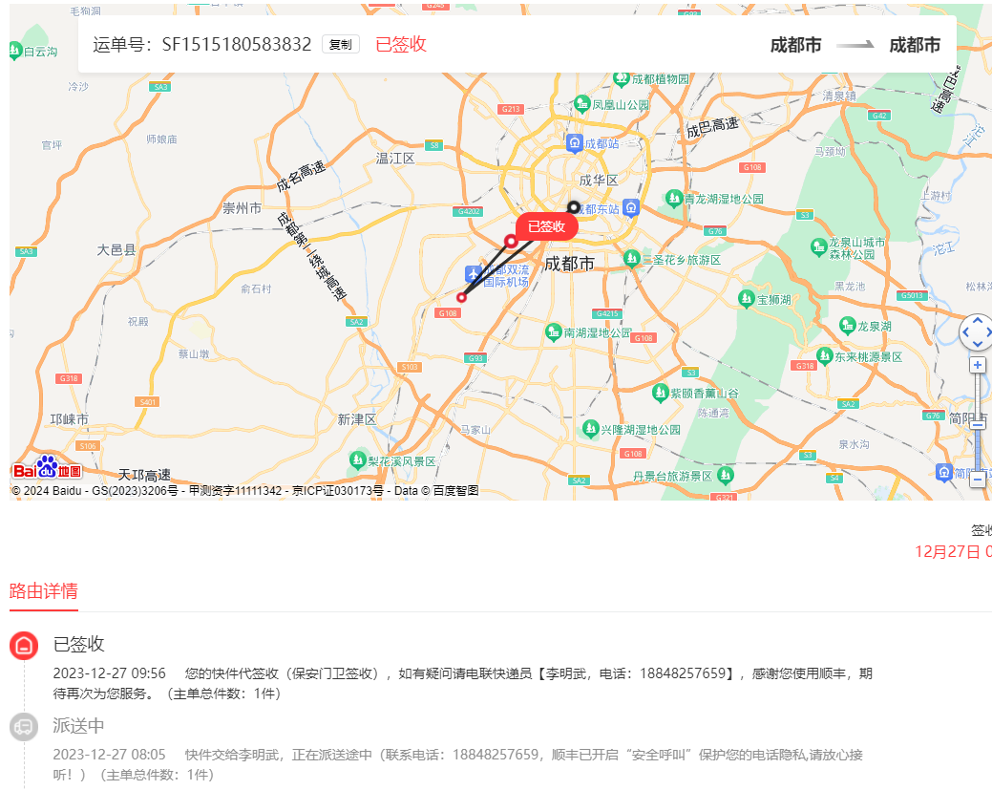Click the grey 派送中 delivery truck icon

tap(24, 727)
